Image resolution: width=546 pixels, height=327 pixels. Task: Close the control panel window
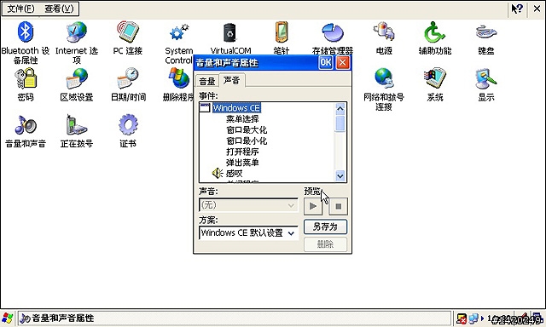point(537,9)
